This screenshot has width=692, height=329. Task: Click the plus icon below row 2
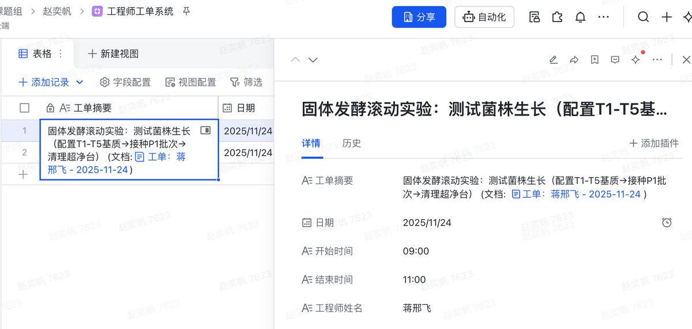[23, 174]
